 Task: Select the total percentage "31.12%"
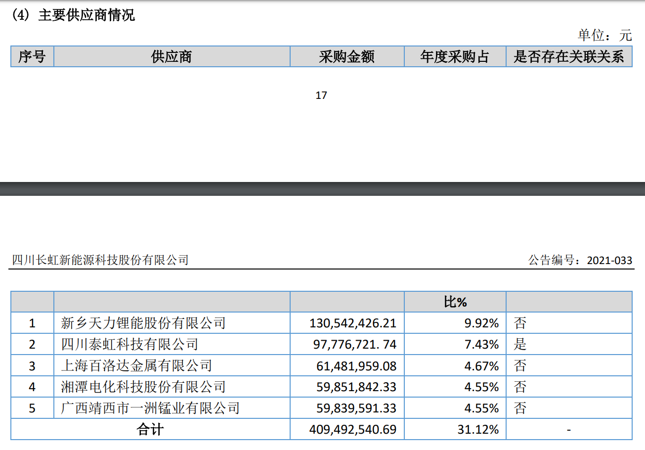tap(478, 430)
